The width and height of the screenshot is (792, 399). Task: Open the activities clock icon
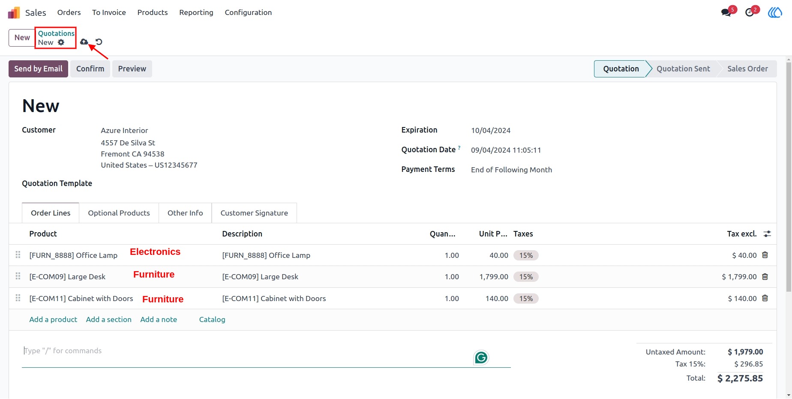point(750,12)
